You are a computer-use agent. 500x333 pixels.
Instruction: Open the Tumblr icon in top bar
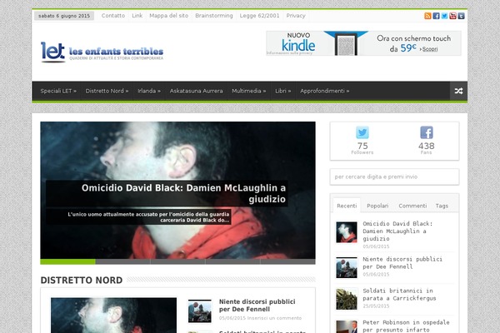click(461, 16)
